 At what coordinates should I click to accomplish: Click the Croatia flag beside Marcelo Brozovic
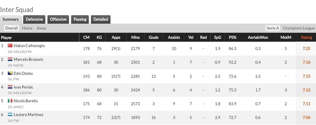tap(10, 59)
